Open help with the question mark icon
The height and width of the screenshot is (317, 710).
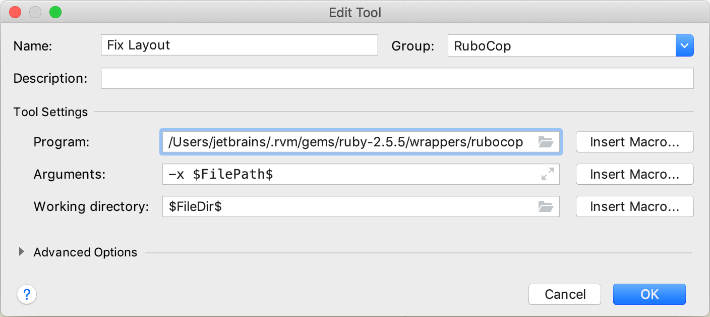[27, 294]
